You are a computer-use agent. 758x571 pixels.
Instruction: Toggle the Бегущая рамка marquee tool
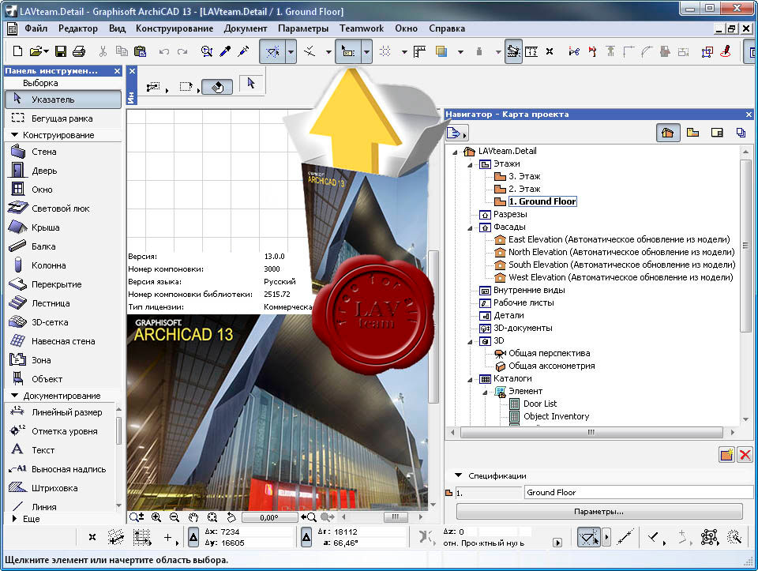point(63,118)
